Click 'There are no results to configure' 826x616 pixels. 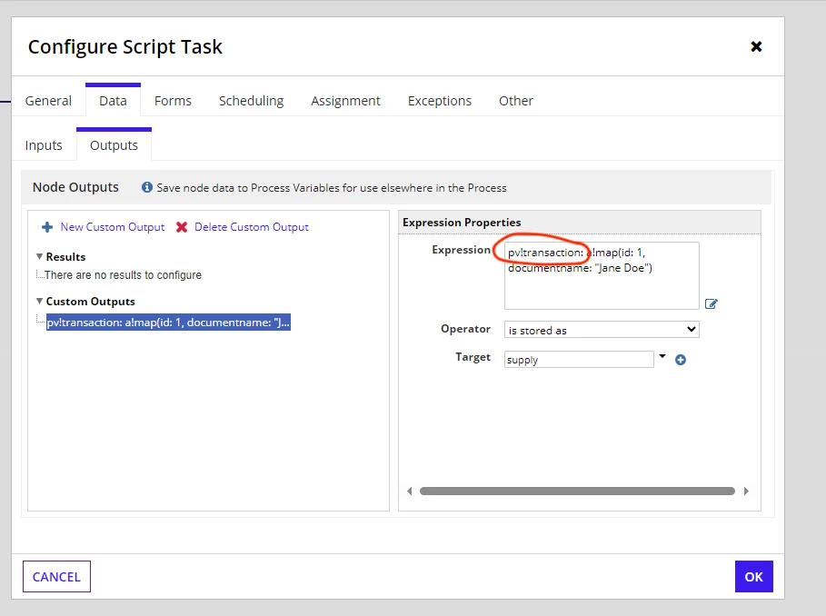click(123, 274)
